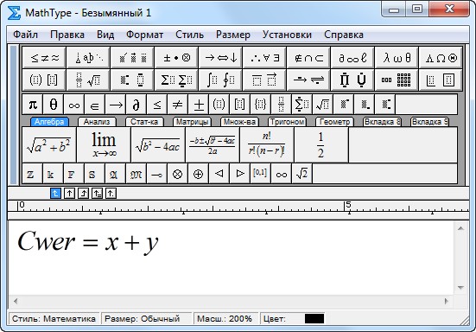The width and height of the screenshot is (476, 332).
Task: Open labeled arrow templates palette
Action: (x=308, y=80)
